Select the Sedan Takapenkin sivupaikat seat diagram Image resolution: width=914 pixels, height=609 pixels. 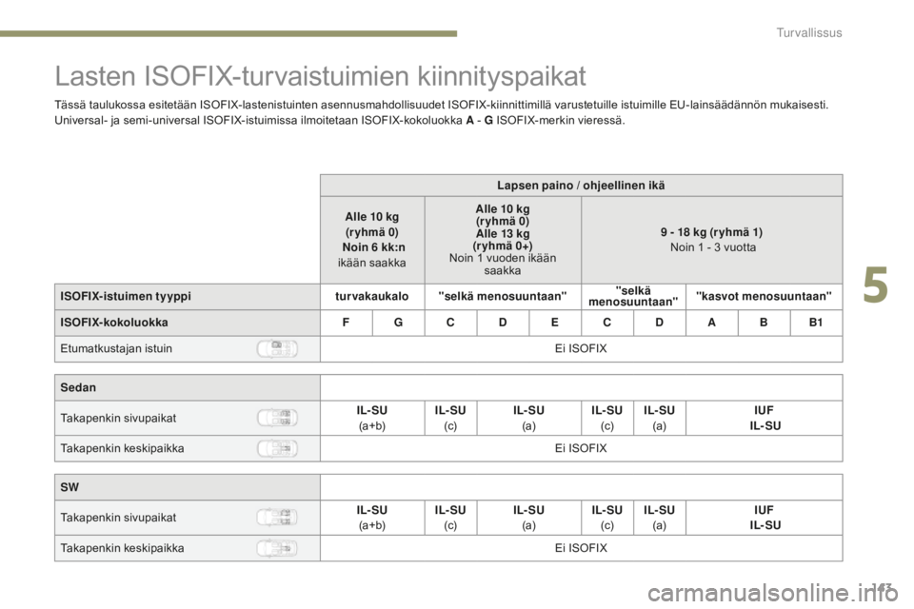[277, 418]
